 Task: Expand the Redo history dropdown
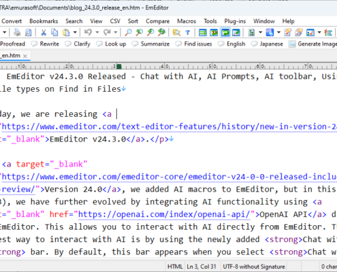click(x=116, y=33)
